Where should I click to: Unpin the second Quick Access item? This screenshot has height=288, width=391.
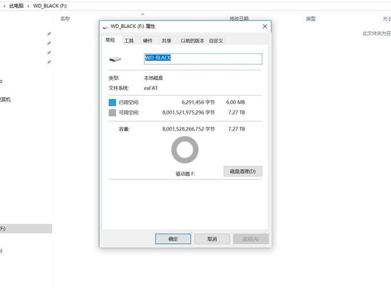click(x=49, y=43)
